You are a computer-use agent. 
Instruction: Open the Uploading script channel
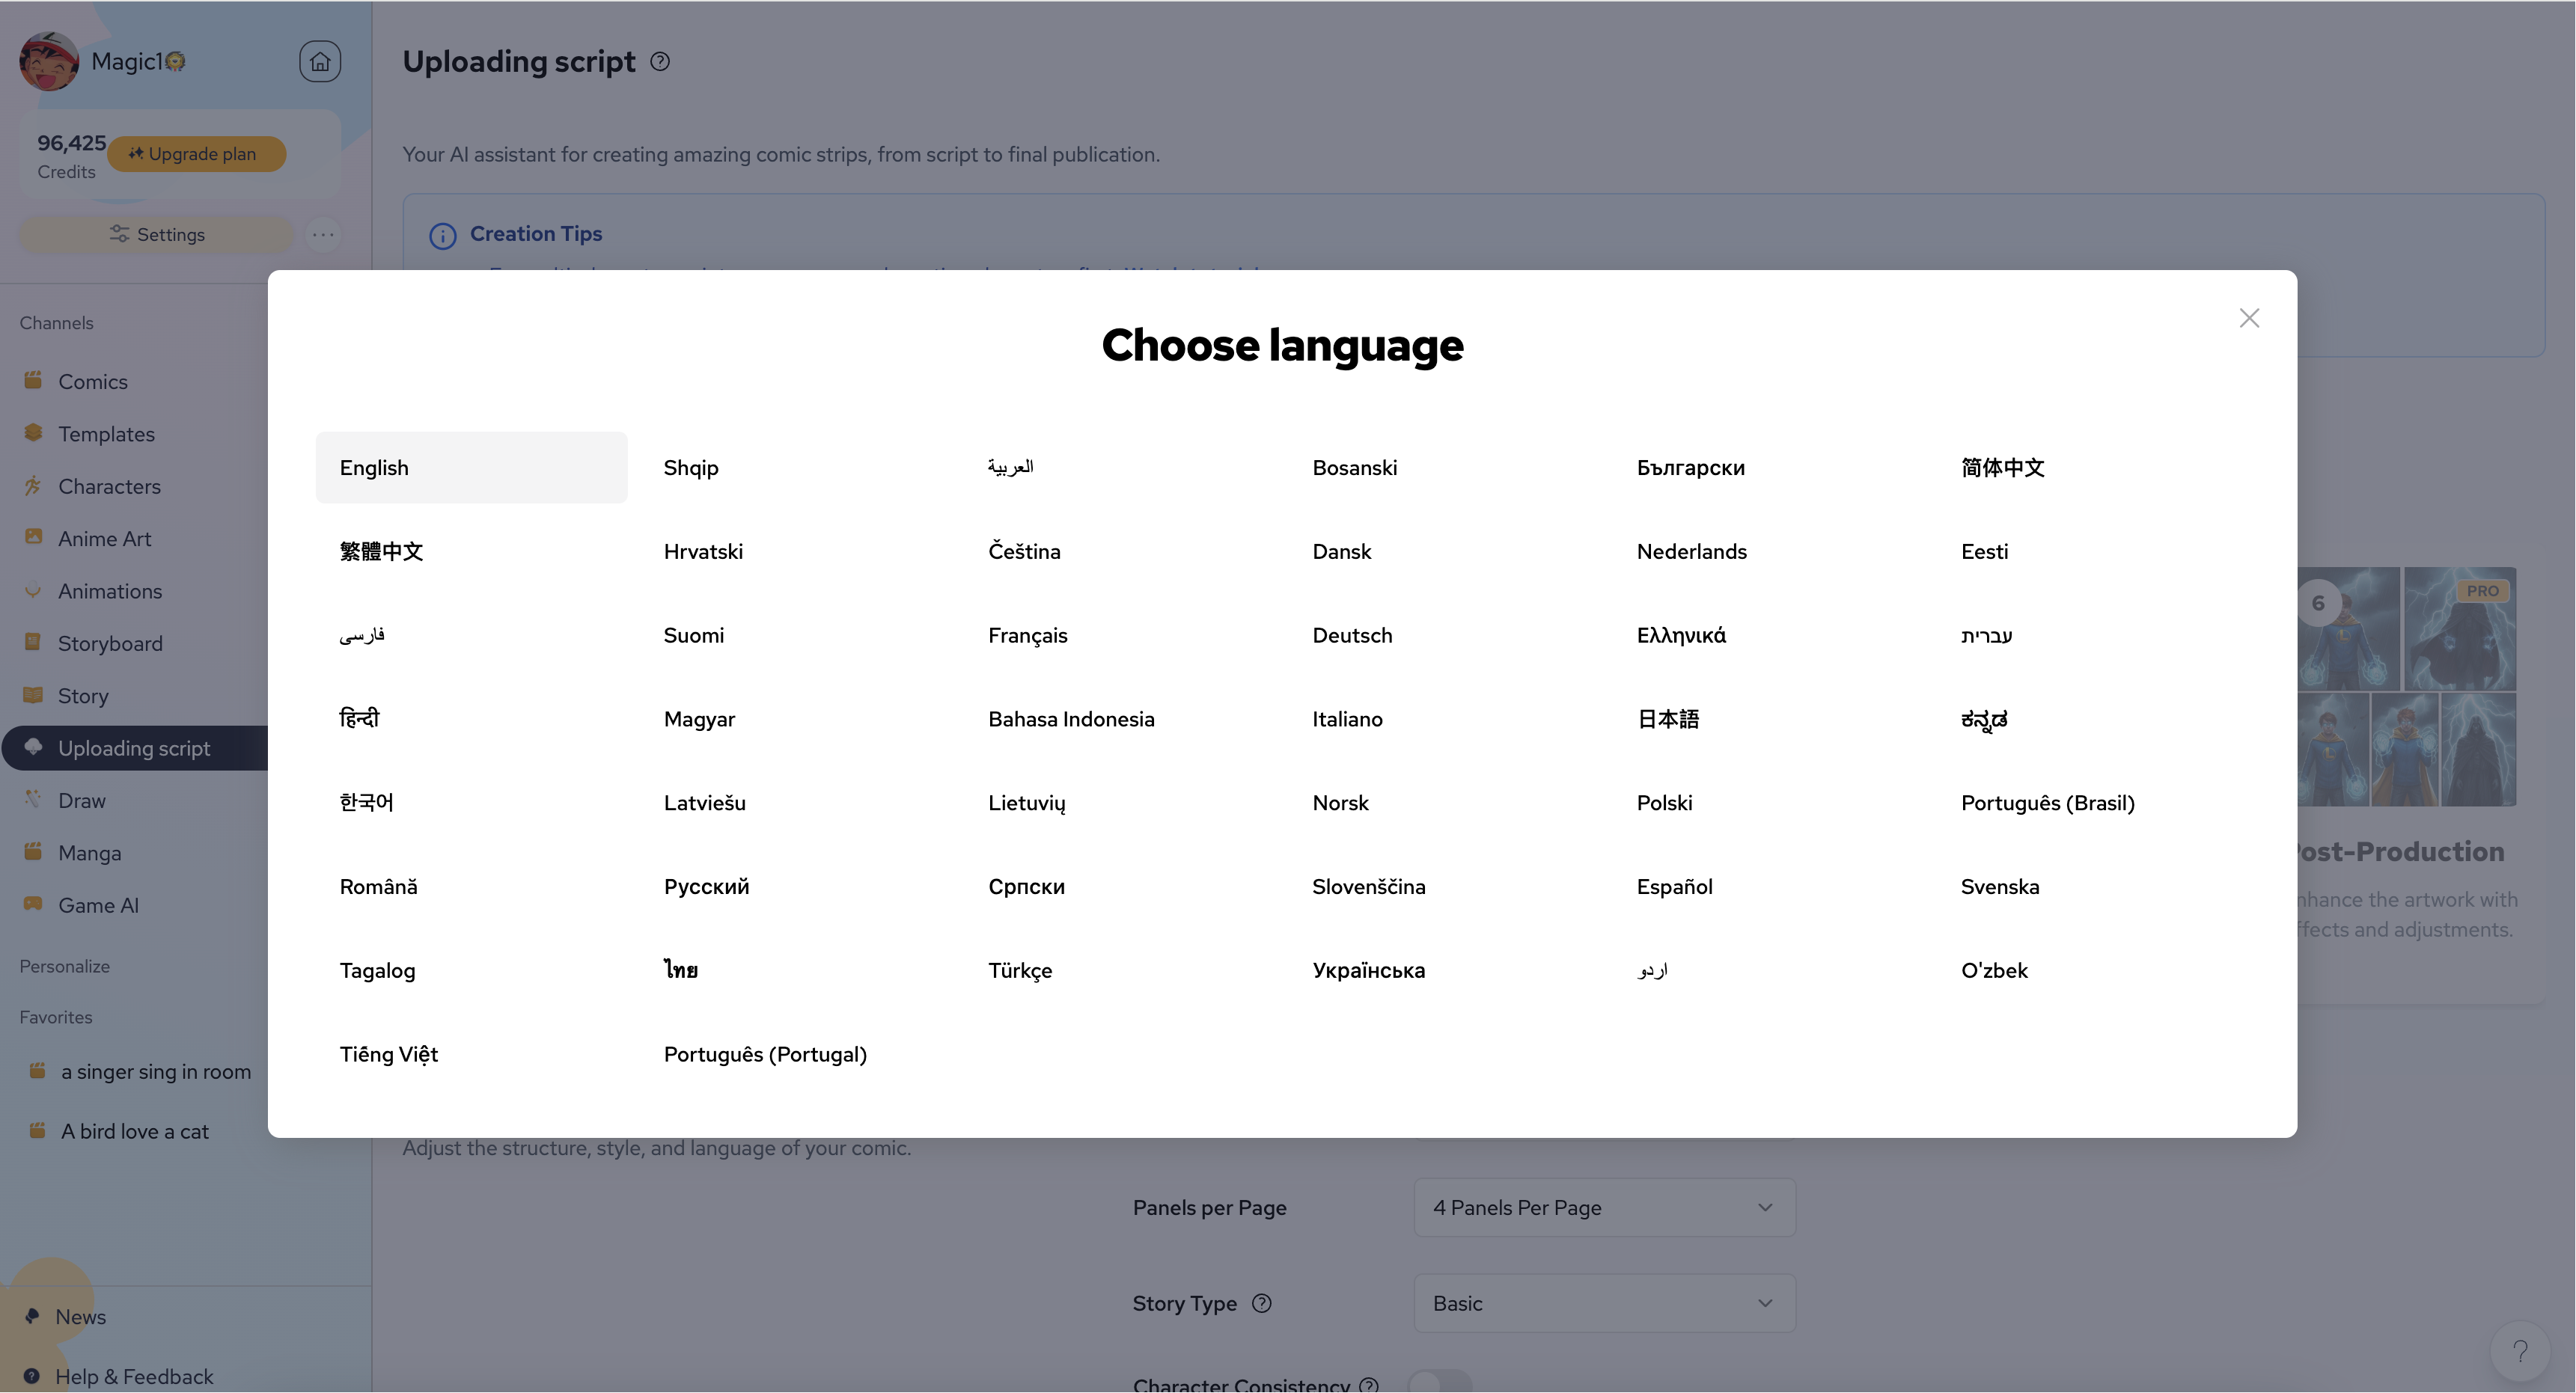(x=133, y=747)
